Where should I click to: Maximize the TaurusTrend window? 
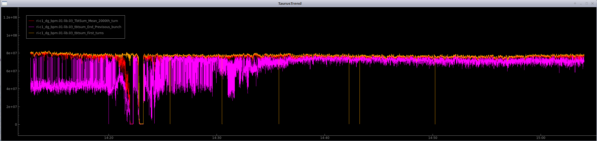pos(587,3)
